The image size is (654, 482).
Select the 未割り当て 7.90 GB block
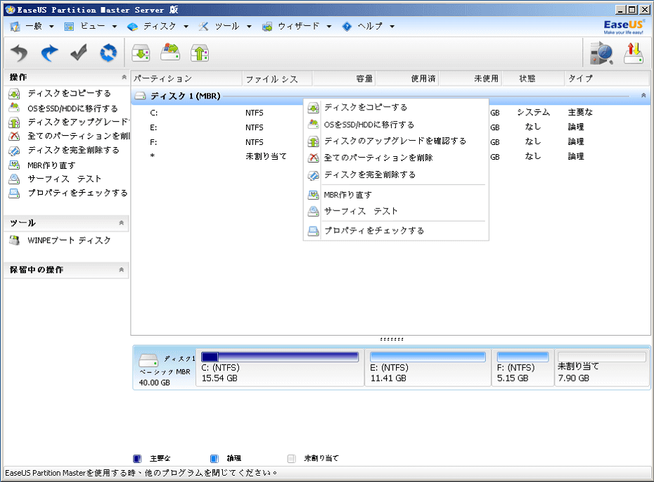coord(601,368)
